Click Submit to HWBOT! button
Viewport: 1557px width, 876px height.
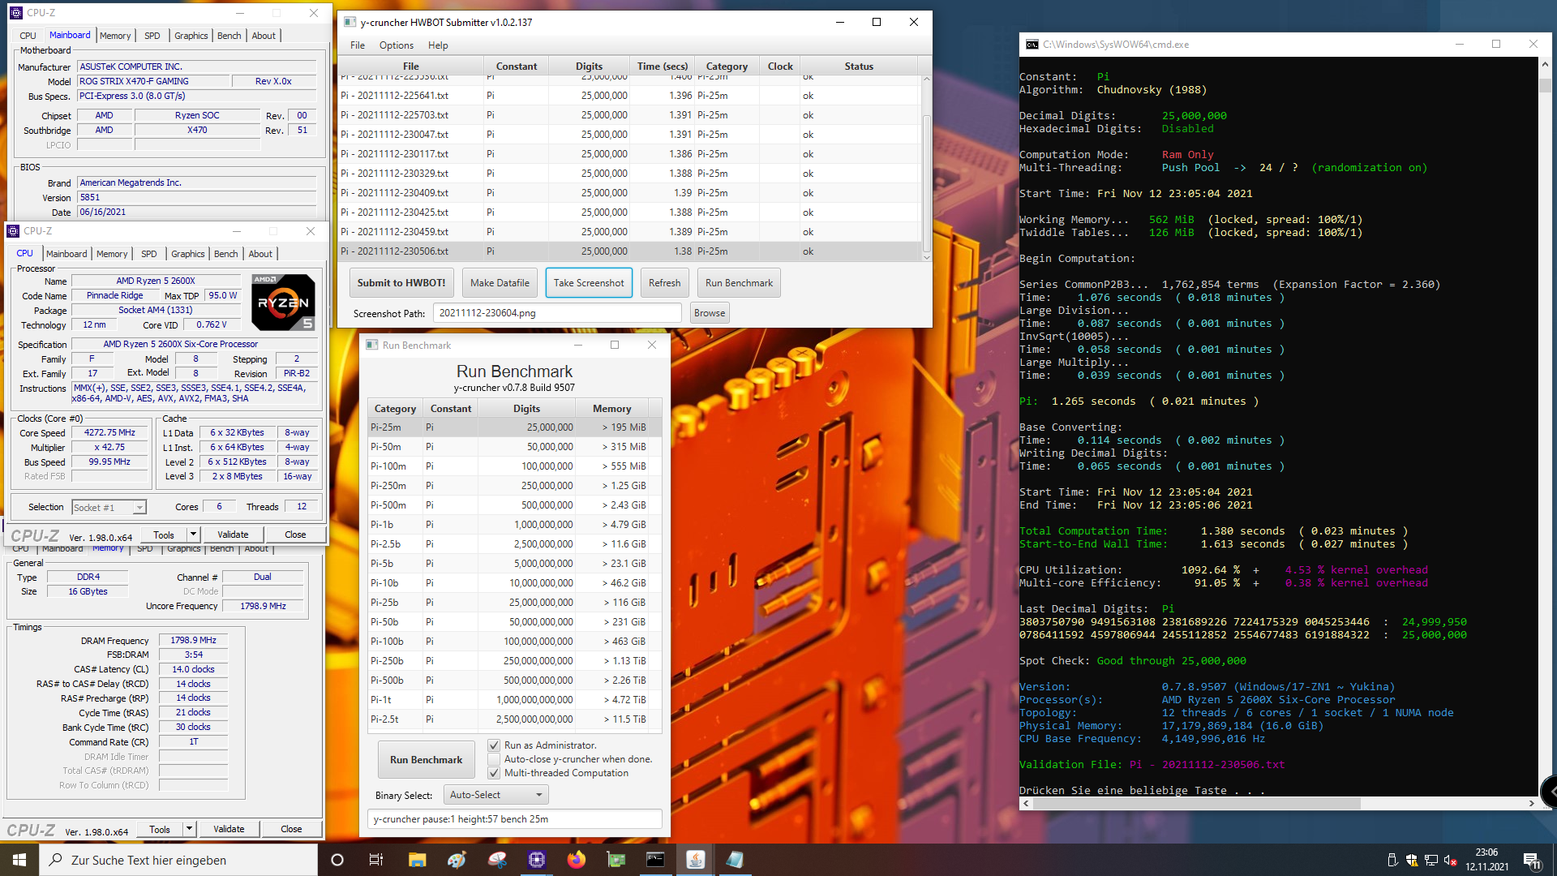[x=401, y=283]
